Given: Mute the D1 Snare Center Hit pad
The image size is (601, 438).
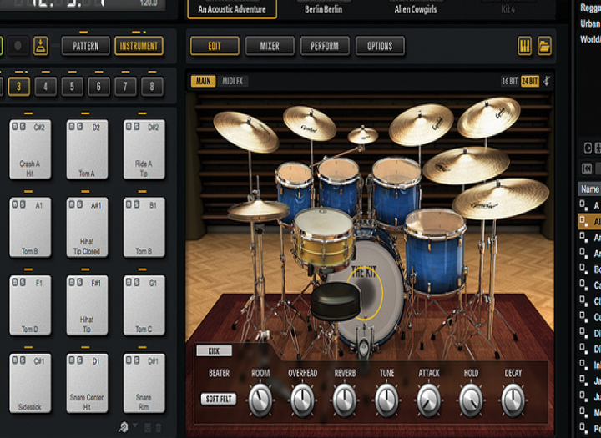Looking at the screenshot, I should 72,360.
